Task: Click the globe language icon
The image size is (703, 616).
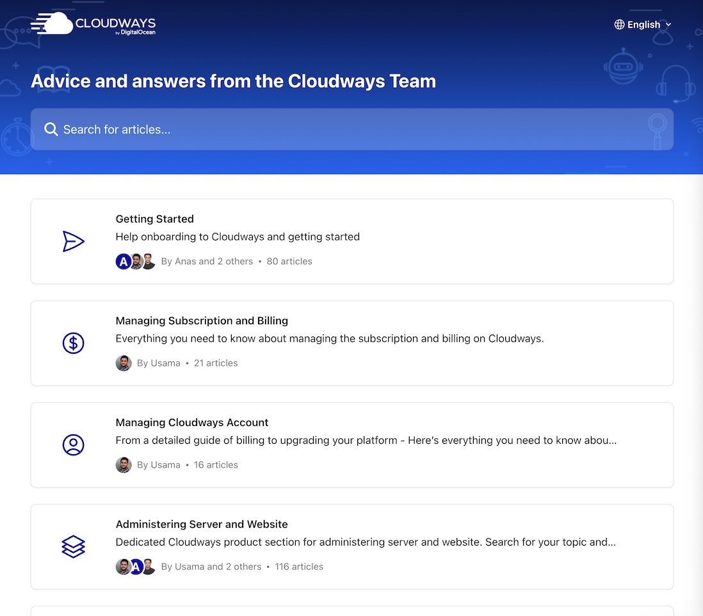Action: coord(619,25)
